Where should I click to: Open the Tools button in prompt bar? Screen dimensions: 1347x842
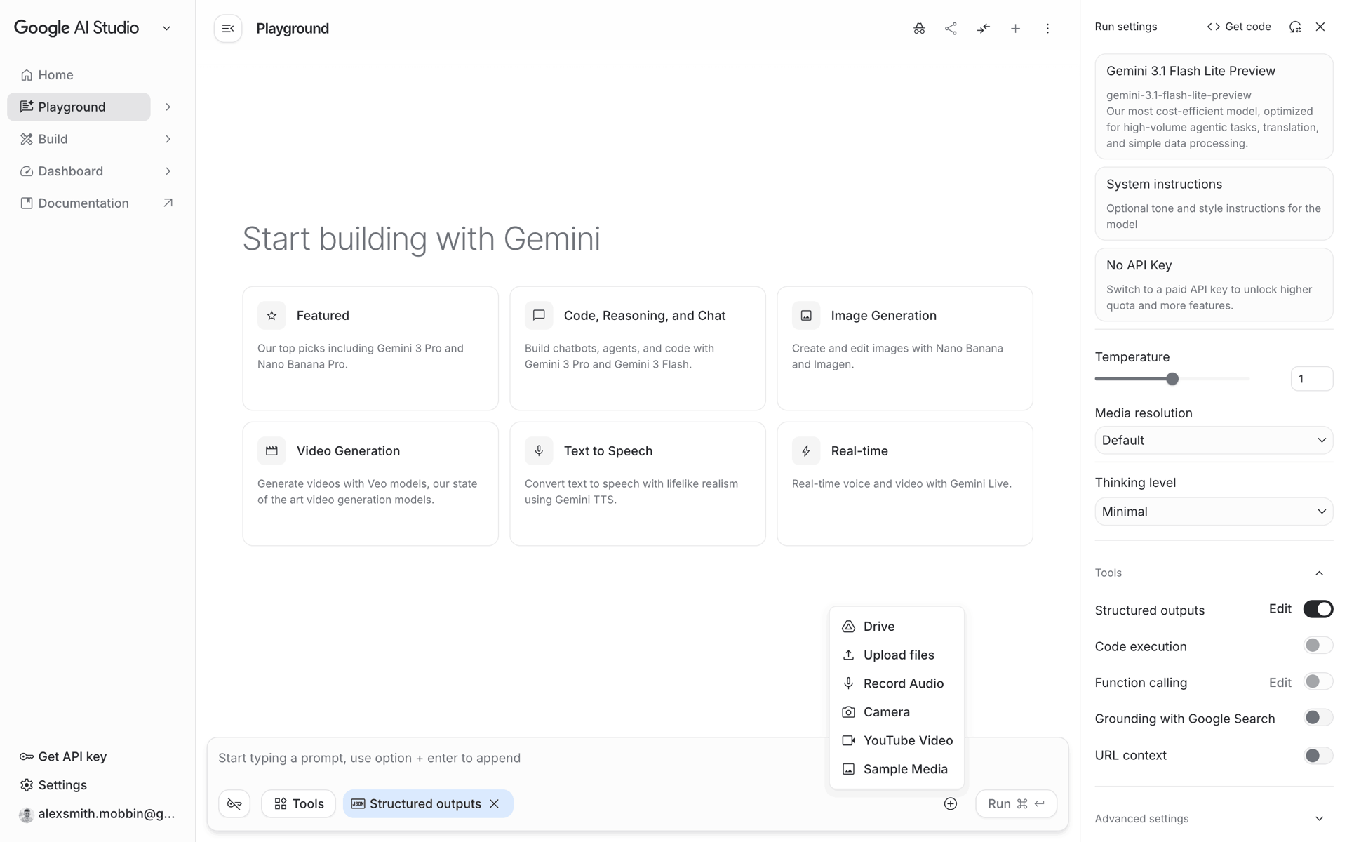(x=298, y=804)
